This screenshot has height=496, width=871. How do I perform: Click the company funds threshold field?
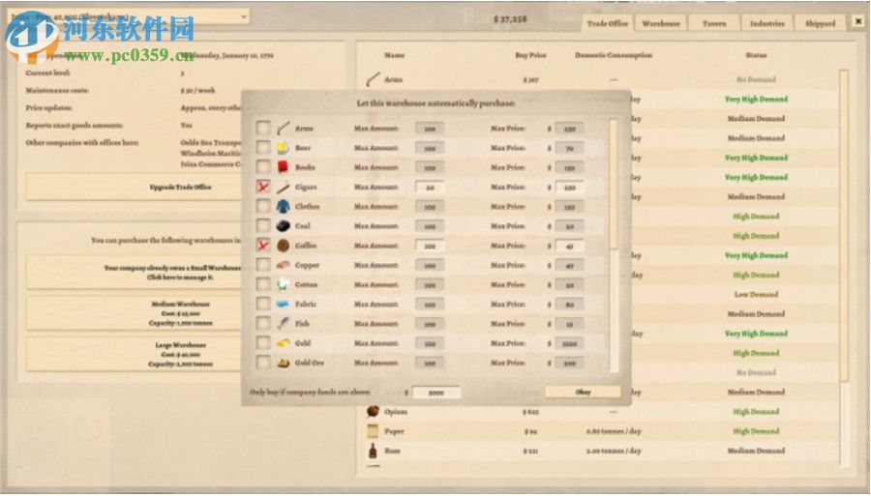coord(436,393)
